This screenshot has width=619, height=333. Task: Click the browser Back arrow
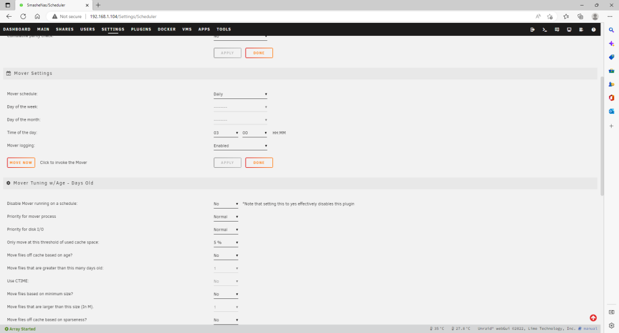pyautogui.click(x=9, y=17)
